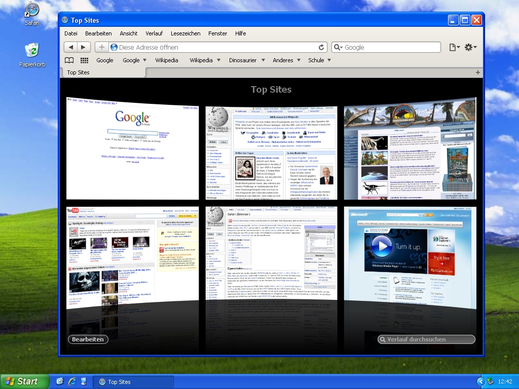
Task: Click the Safari icon in the title bar
Action: (65, 20)
